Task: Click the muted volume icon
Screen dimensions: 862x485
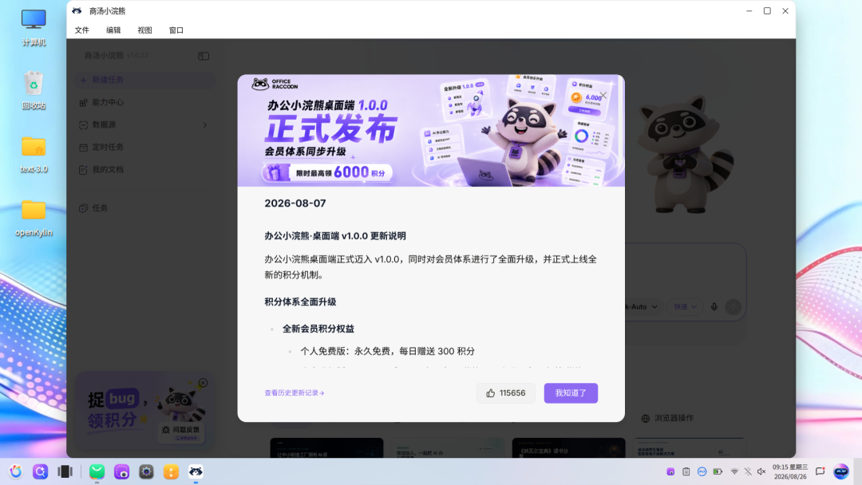Action: [761, 471]
